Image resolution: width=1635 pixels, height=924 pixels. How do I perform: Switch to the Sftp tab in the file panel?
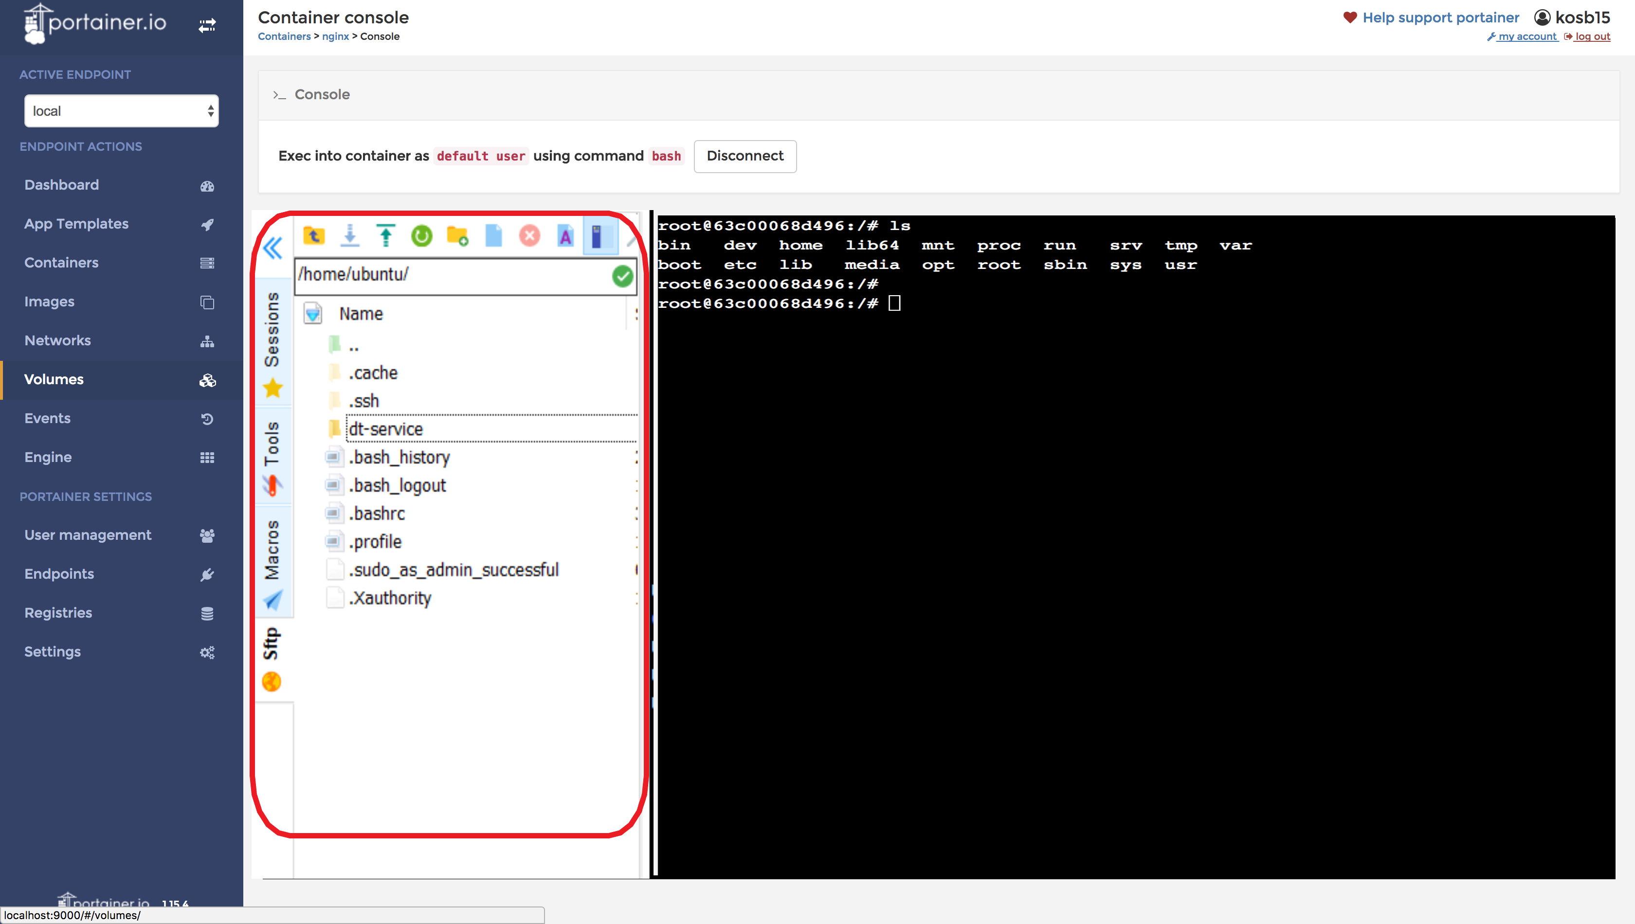click(272, 642)
